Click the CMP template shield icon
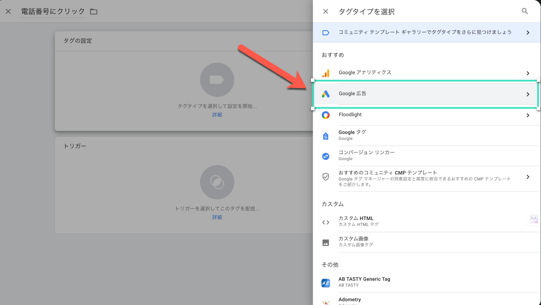The width and height of the screenshot is (541, 305). point(326,177)
